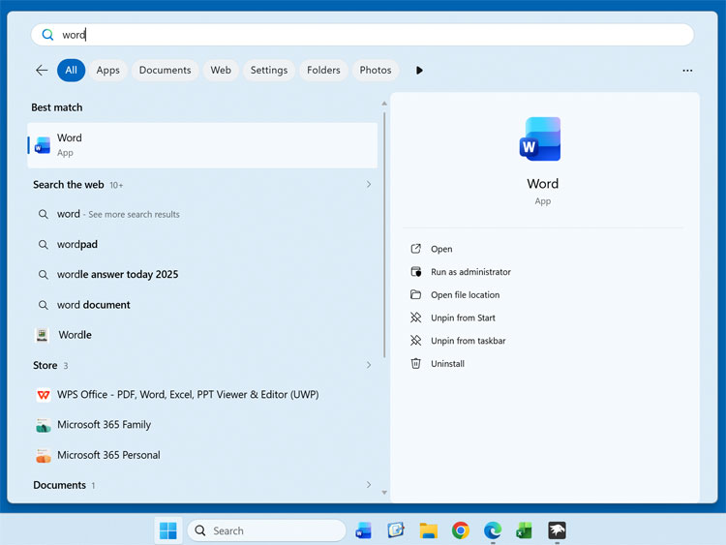Expand Search the web results chevron
Screen dimensions: 726x545
pos(369,184)
